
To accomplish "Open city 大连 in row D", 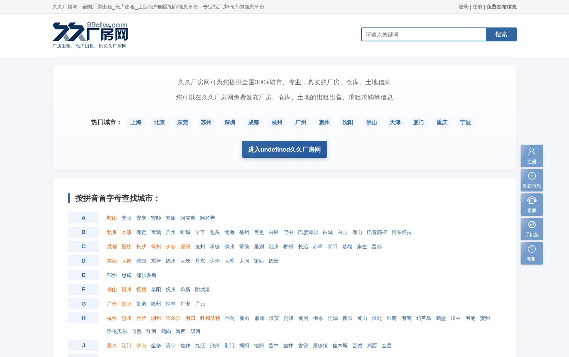I will click(x=127, y=261).
